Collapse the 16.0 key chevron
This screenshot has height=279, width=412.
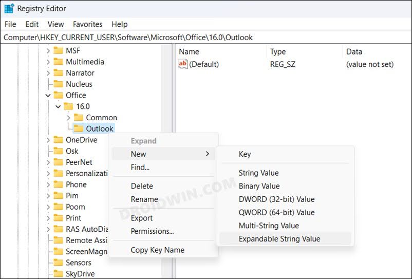[x=58, y=106]
